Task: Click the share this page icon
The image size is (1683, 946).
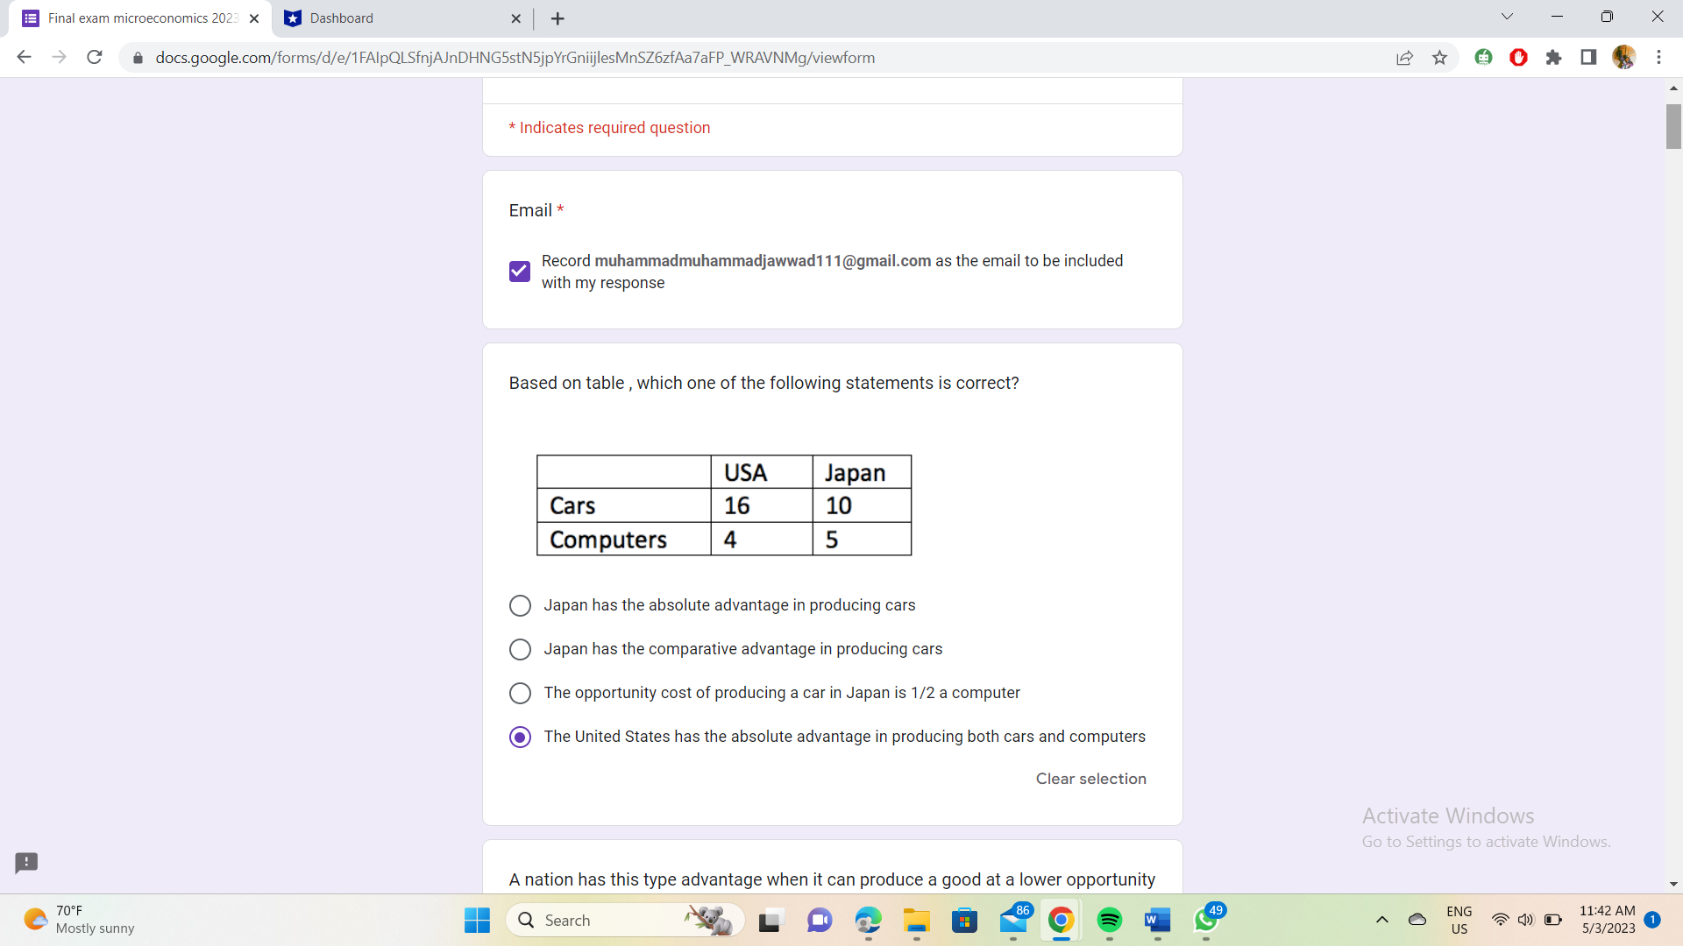Action: click(x=1405, y=57)
